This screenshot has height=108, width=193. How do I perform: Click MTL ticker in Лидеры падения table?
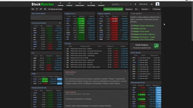(101, 23)
